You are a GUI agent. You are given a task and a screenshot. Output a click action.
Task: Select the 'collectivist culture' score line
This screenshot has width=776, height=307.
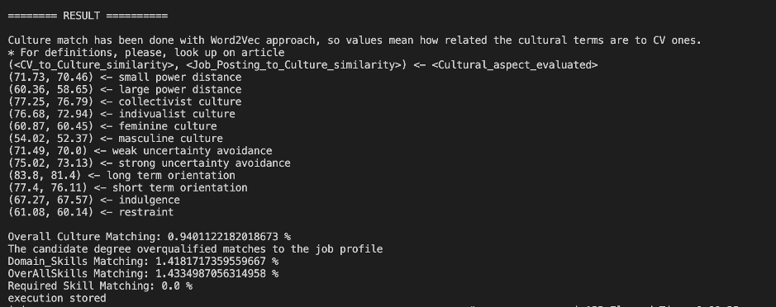pos(125,102)
